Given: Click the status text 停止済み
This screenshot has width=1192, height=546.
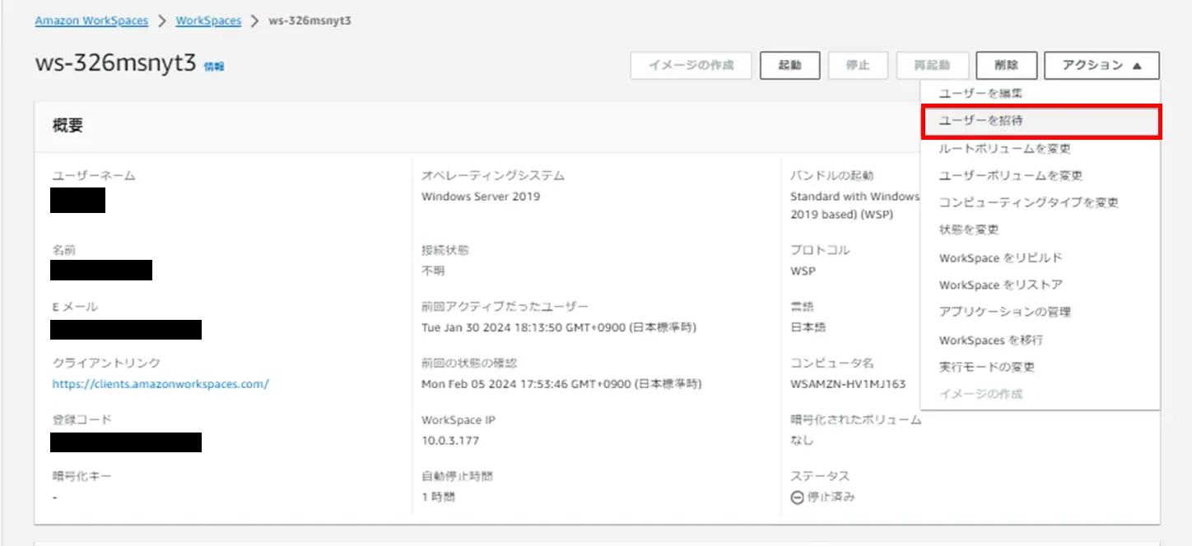Looking at the screenshot, I should point(831,497).
